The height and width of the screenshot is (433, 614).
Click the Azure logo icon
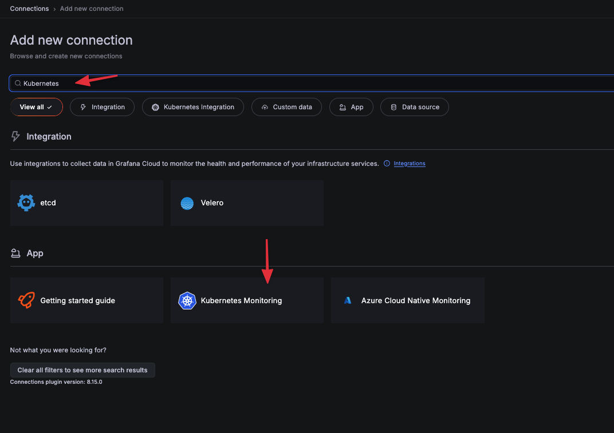(347, 300)
